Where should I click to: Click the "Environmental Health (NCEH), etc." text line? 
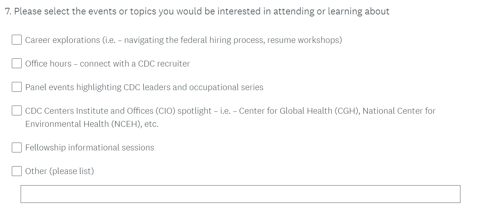tap(92, 124)
